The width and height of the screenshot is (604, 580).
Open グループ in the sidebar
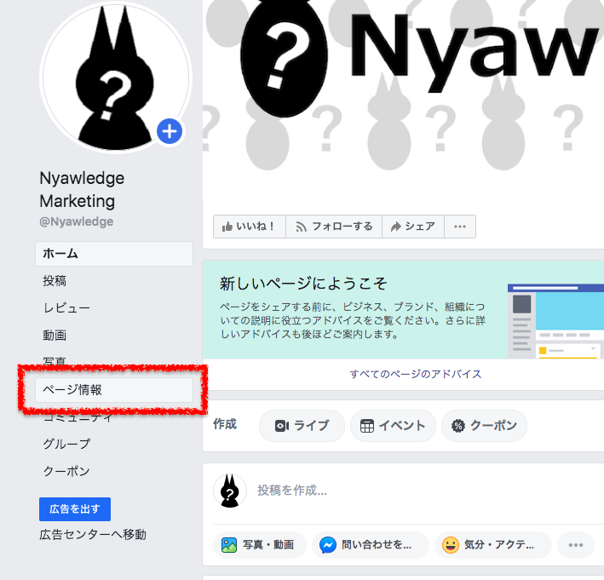[x=66, y=444]
